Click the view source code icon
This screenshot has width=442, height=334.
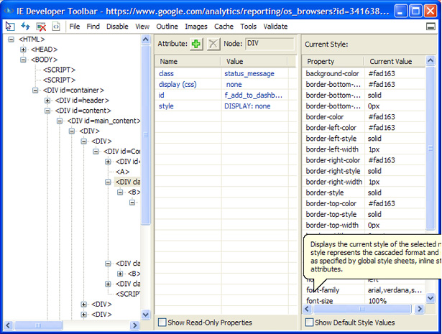pos(56,27)
